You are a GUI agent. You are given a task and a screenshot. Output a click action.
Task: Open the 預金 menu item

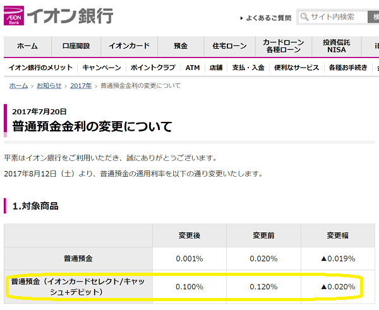pyautogui.click(x=181, y=46)
